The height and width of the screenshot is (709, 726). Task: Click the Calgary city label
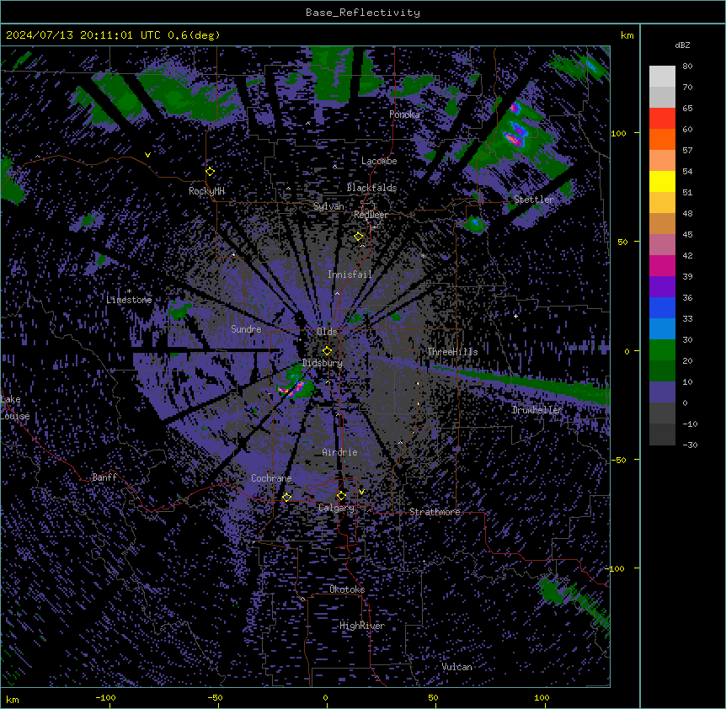336,508
